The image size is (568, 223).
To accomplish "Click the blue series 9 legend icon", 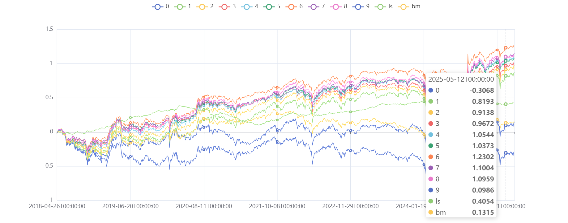I will [358, 6].
